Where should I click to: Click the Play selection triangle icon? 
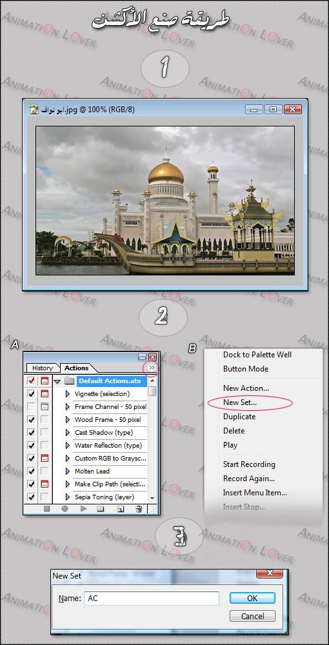tap(84, 509)
